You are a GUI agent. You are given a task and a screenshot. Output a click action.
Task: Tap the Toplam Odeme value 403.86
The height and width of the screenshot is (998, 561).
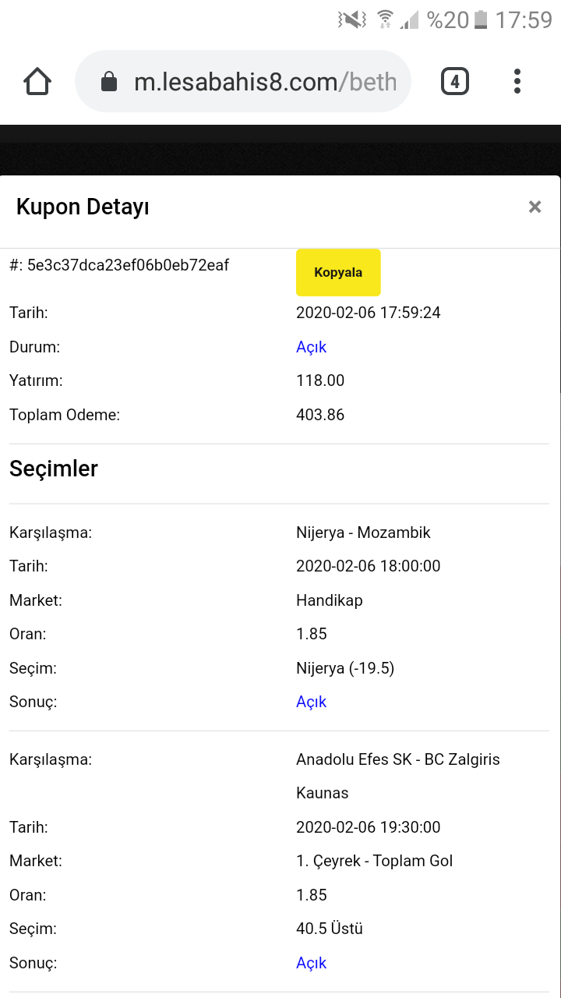click(320, 415)
